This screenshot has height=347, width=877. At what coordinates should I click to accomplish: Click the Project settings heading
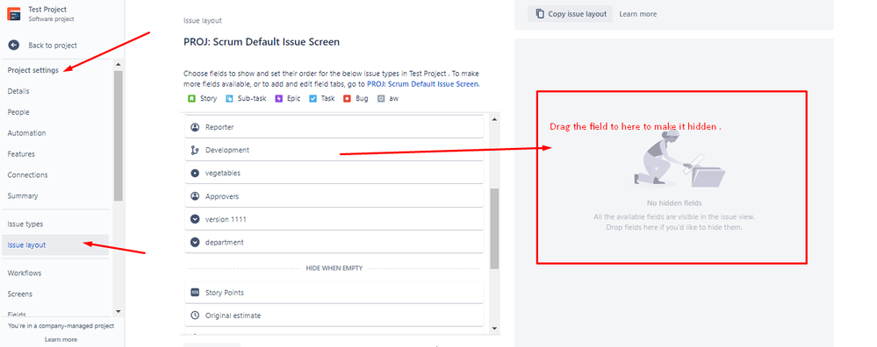(33, 70)
